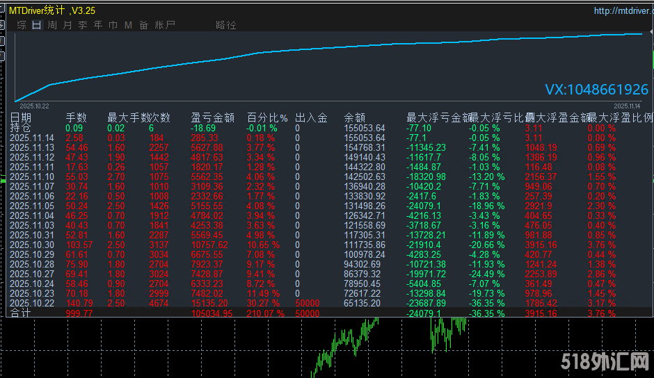Click the 日期 column header
654x378 pixels.
(x=21, y=117)
